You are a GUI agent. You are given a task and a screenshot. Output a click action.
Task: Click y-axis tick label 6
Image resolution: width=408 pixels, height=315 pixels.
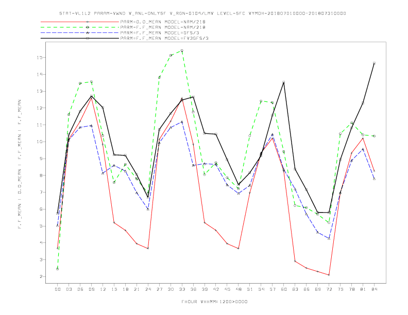(x=41, y=209)
